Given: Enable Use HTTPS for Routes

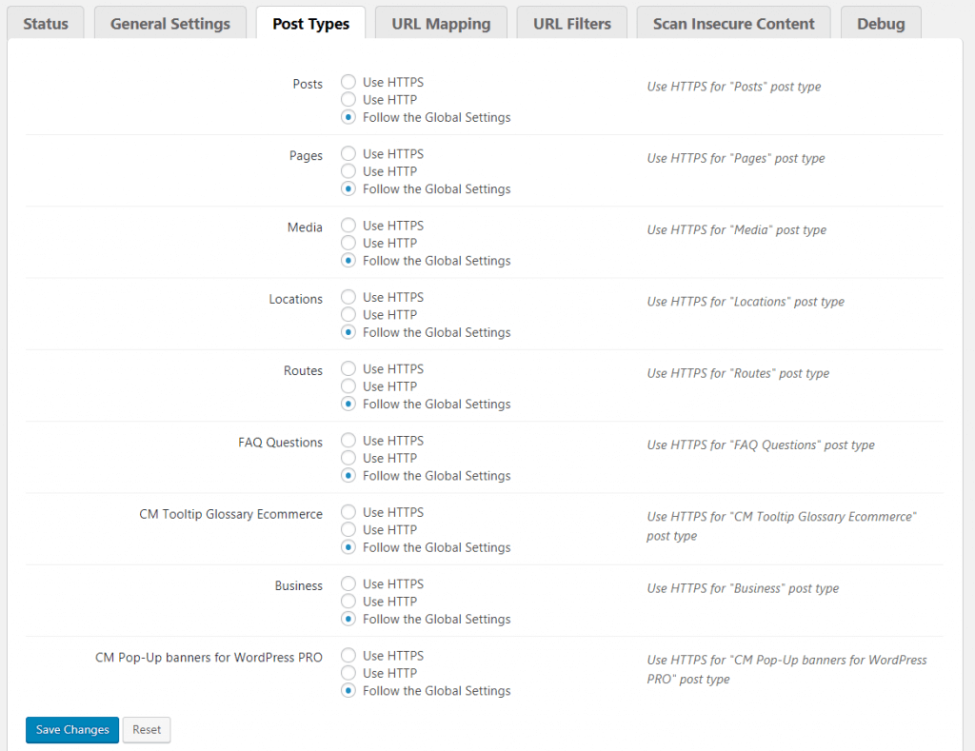Looking at the screenshot, I should (x=348, y=369).
